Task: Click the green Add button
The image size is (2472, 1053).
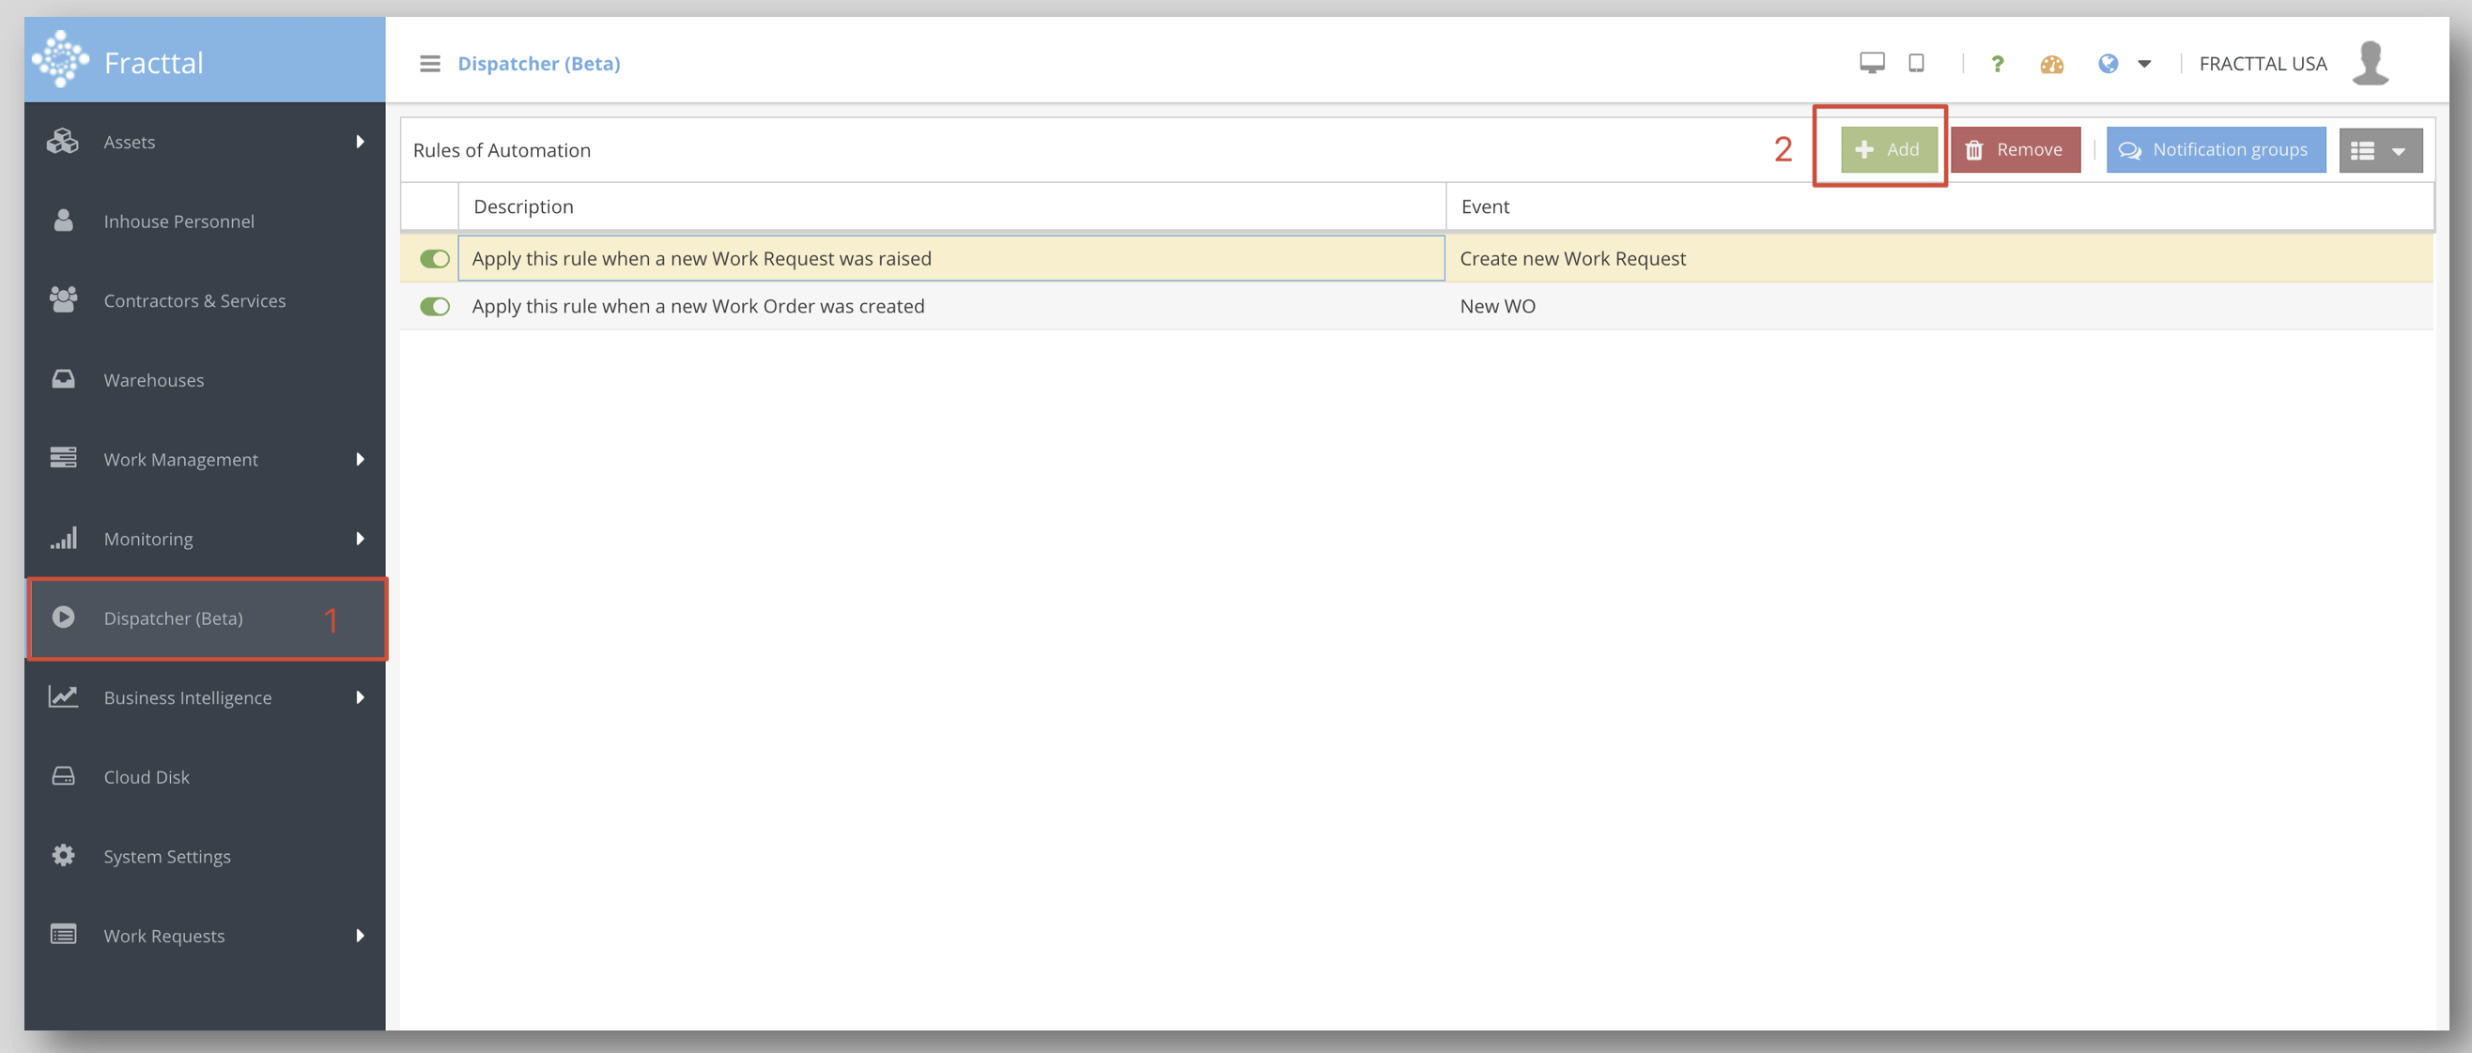Action: coord(1888,149)
